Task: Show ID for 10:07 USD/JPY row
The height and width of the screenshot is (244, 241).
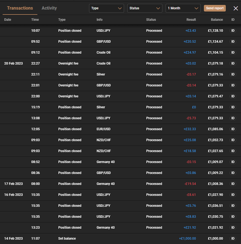Action: (233, 31)
